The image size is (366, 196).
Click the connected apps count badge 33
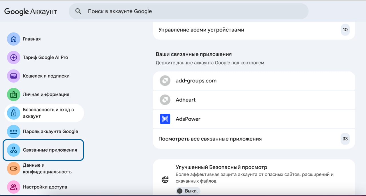pyautogui.click(x=345, y=139)
